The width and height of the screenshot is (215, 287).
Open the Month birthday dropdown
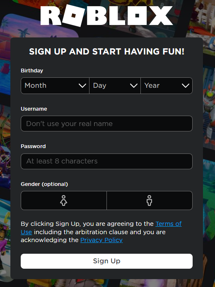55,86
